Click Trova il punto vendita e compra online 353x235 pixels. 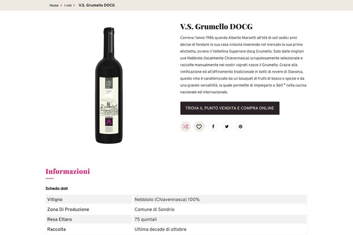tap(230, 108)
